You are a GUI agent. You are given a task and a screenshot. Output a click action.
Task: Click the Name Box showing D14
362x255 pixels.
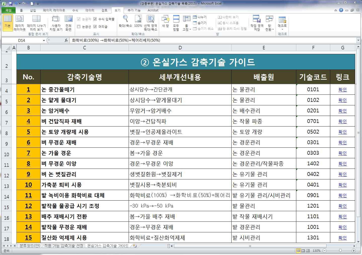(22, 40)
